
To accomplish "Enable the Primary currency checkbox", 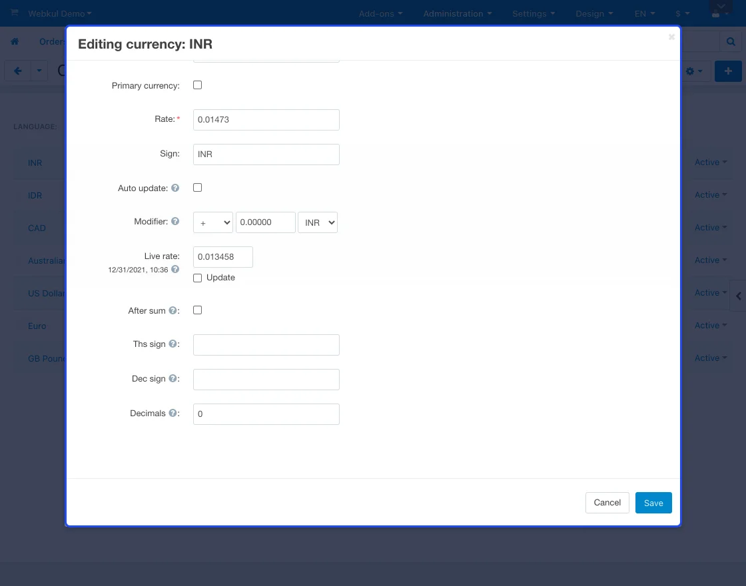I will tap(197, 85).
